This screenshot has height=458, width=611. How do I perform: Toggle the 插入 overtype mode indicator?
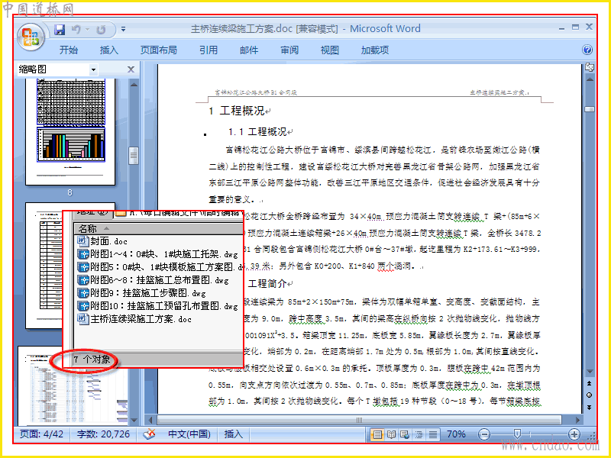tap(234, 434)
